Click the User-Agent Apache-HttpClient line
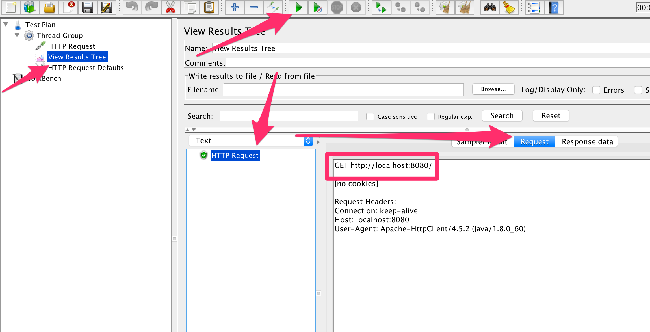This screenshot has width=650, height=332. click(430, 229)
